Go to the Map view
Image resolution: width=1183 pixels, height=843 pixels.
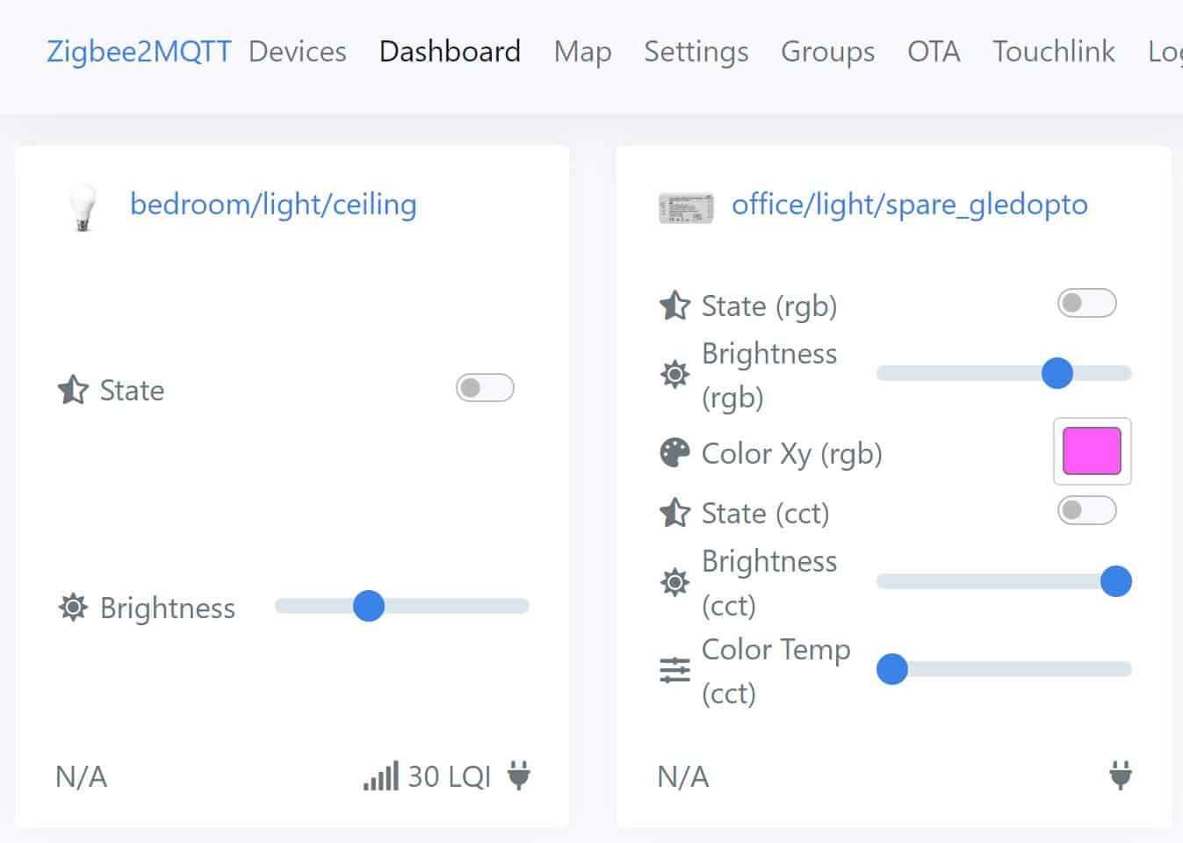coord(581,52)
